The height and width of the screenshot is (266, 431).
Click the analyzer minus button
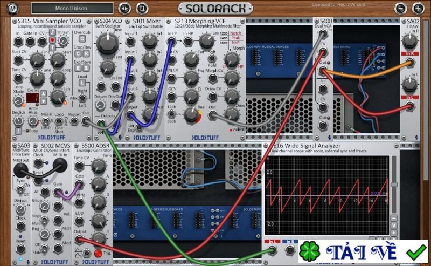394,218
